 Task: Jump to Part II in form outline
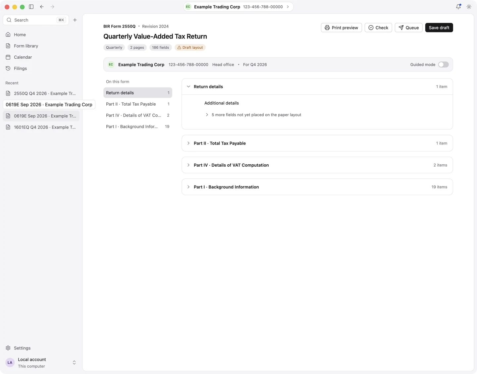(138, 104)
